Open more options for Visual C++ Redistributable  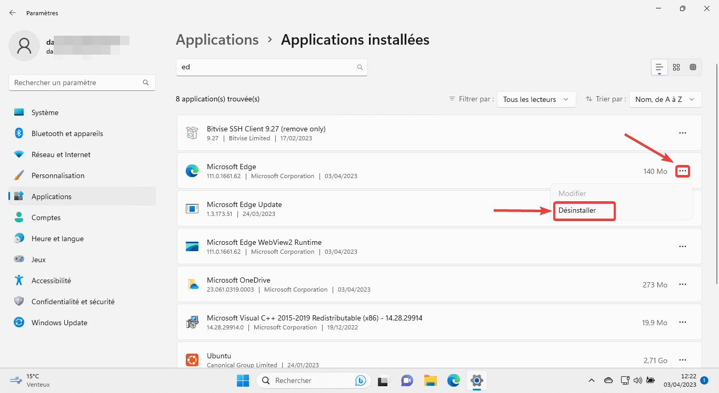pos(683,322)
